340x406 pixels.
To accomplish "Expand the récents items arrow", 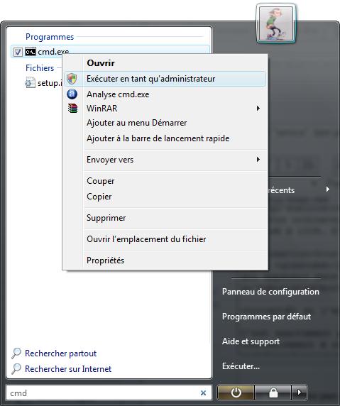I will (328, 190).
